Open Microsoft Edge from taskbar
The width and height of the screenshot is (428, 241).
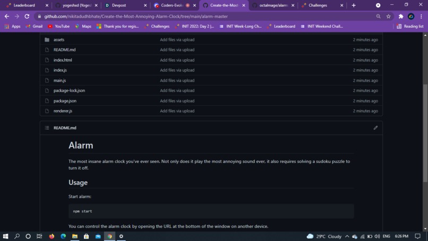pyautogui.click(x=63, y=236)
